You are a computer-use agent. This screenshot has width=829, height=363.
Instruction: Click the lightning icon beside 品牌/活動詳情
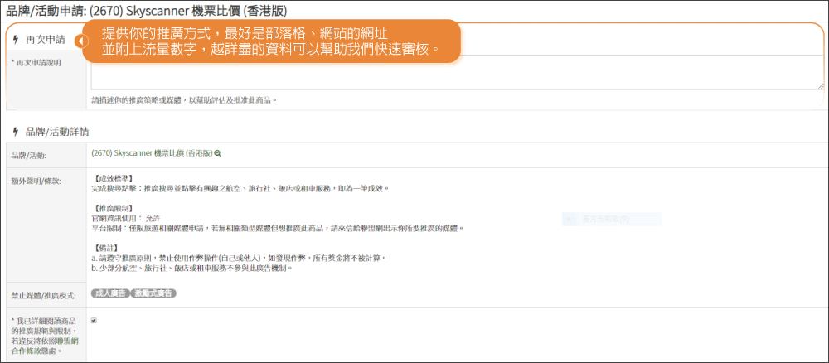point(15,132)
